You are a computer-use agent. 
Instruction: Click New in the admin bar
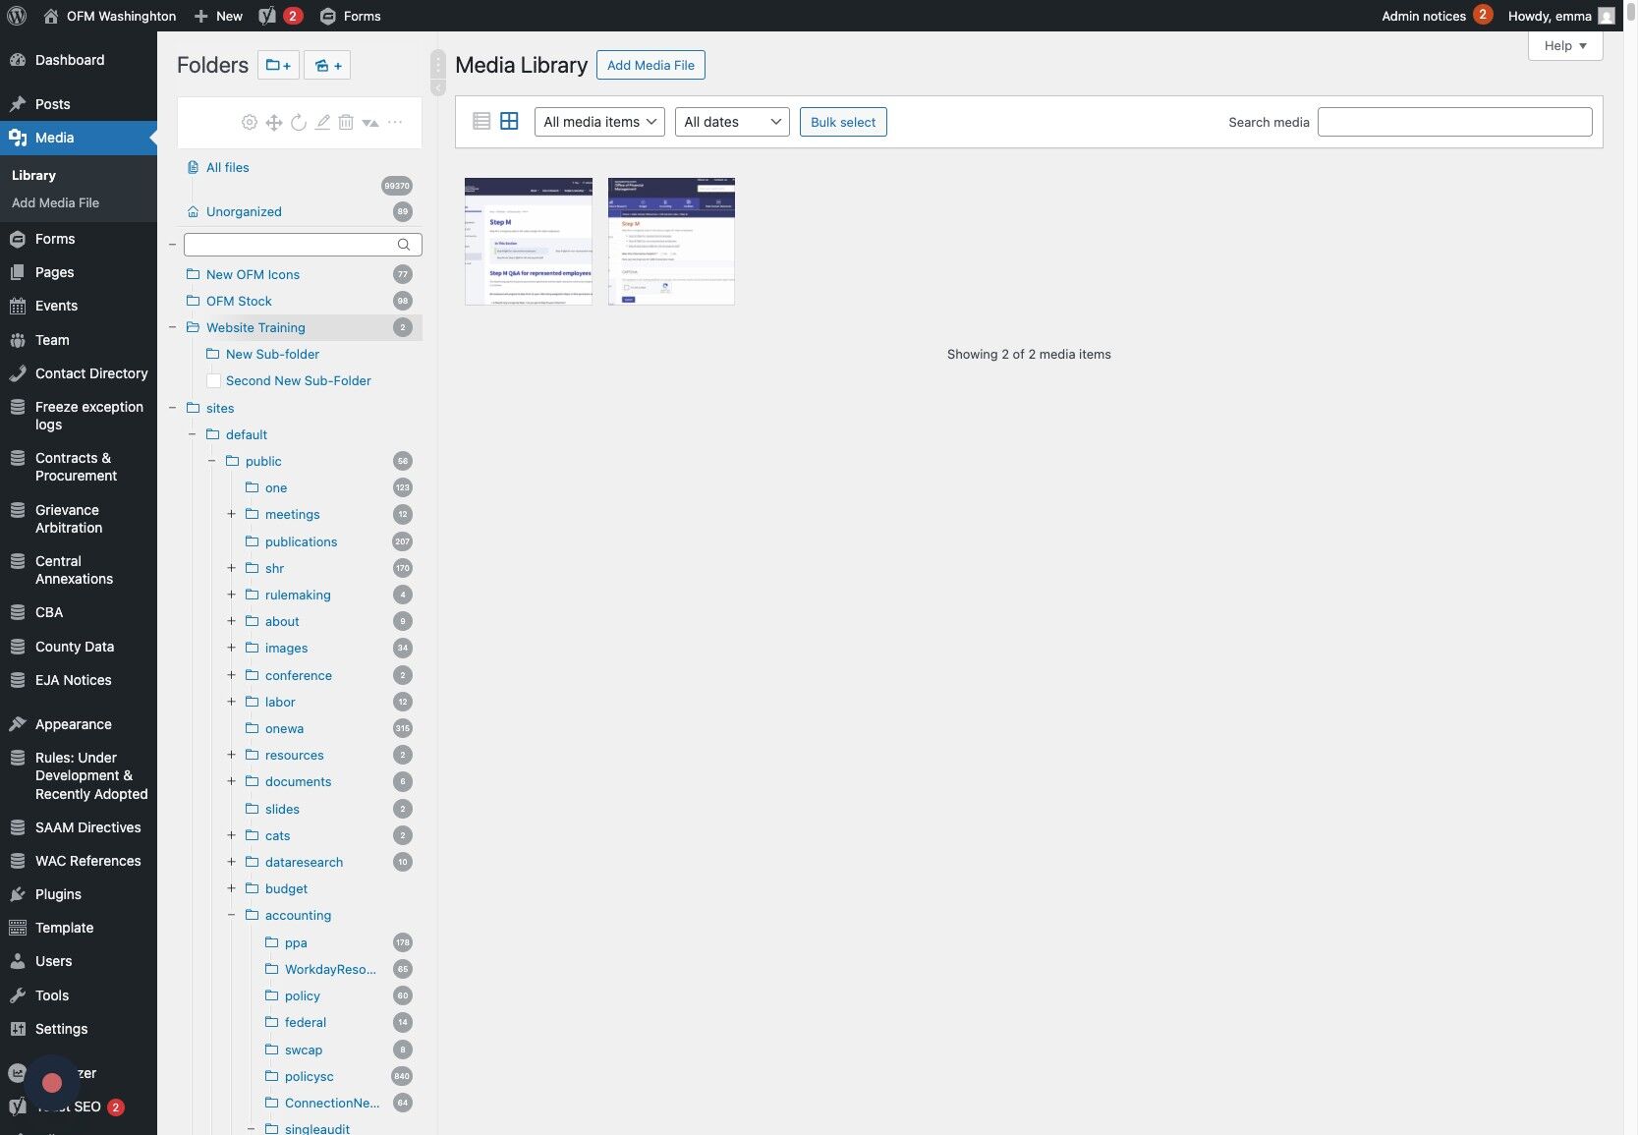[218, 16]
